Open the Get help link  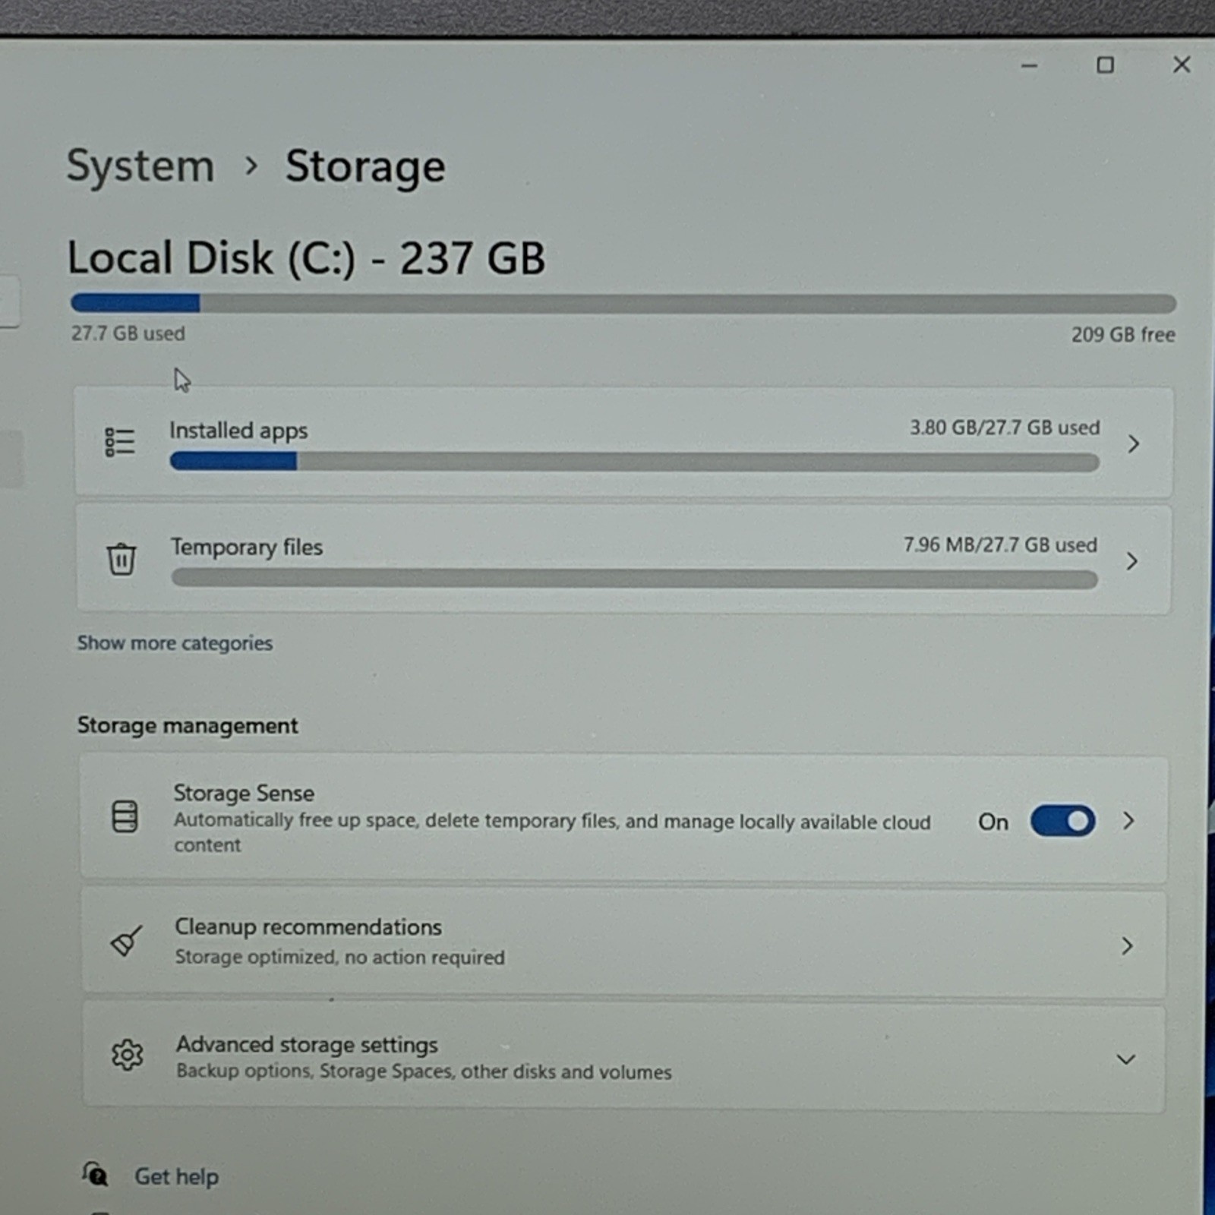tap(176, 1176)
